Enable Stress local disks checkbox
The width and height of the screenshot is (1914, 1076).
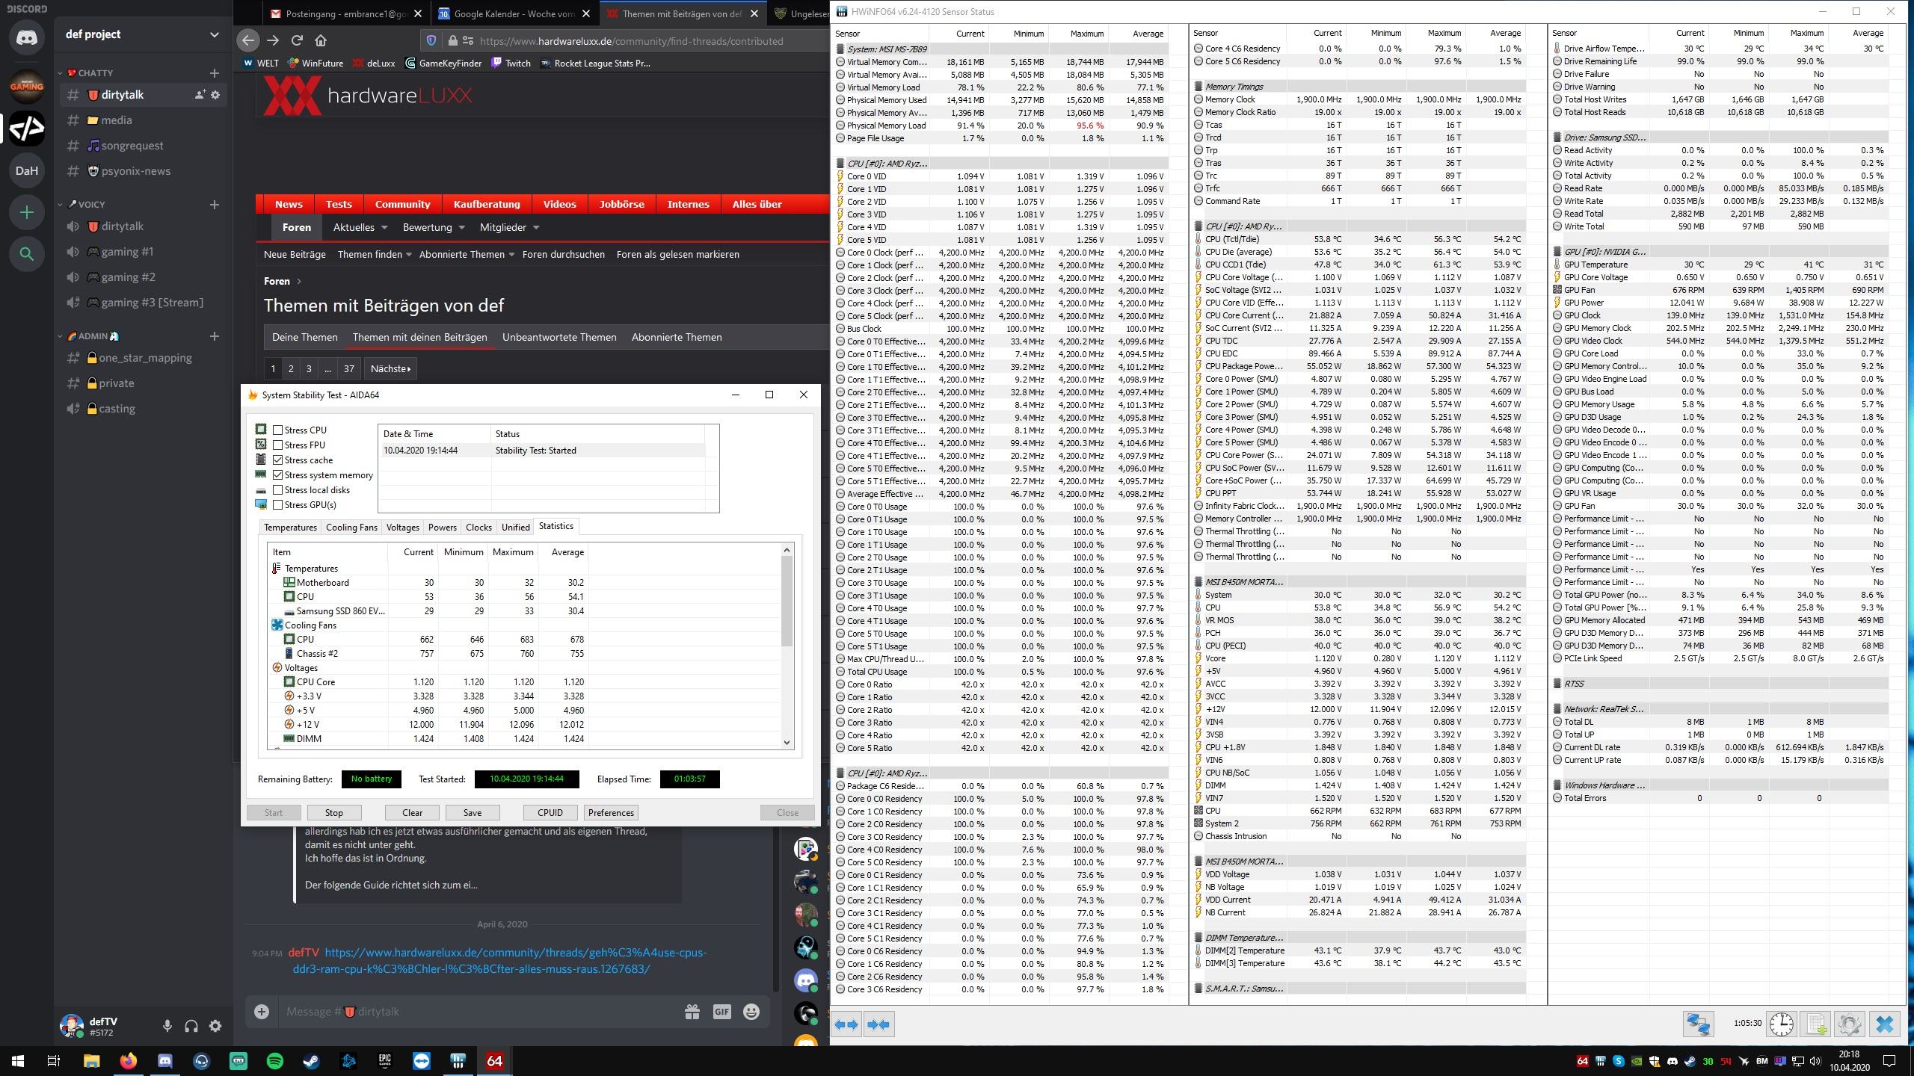point(278,490)
